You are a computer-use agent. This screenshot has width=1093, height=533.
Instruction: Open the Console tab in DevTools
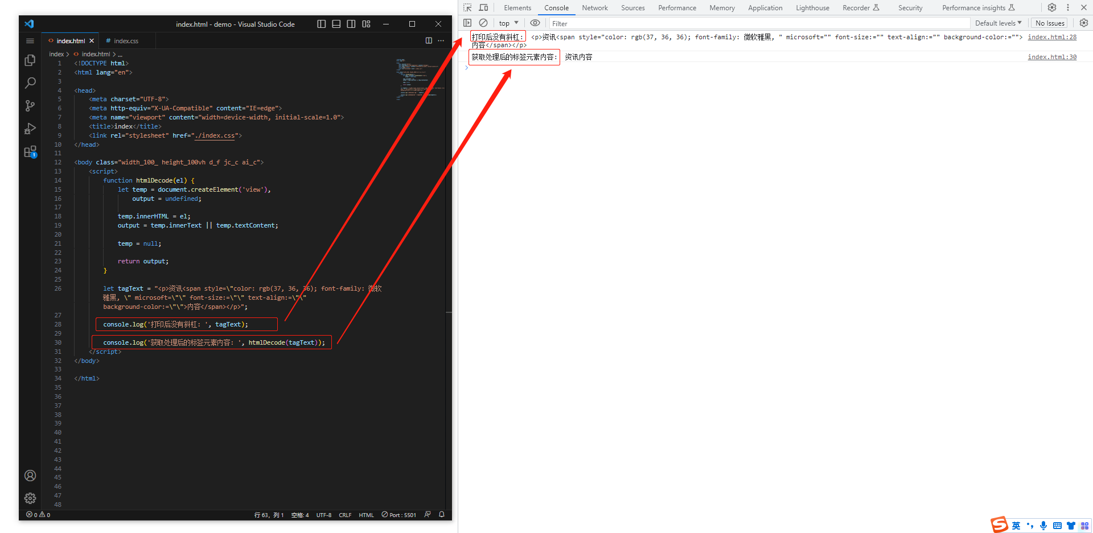coord(556,8)
